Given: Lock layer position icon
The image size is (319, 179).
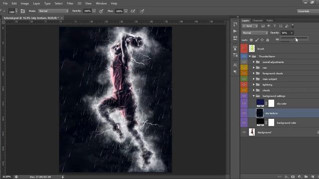Looking at the screenshot, I should coord(262,40).
